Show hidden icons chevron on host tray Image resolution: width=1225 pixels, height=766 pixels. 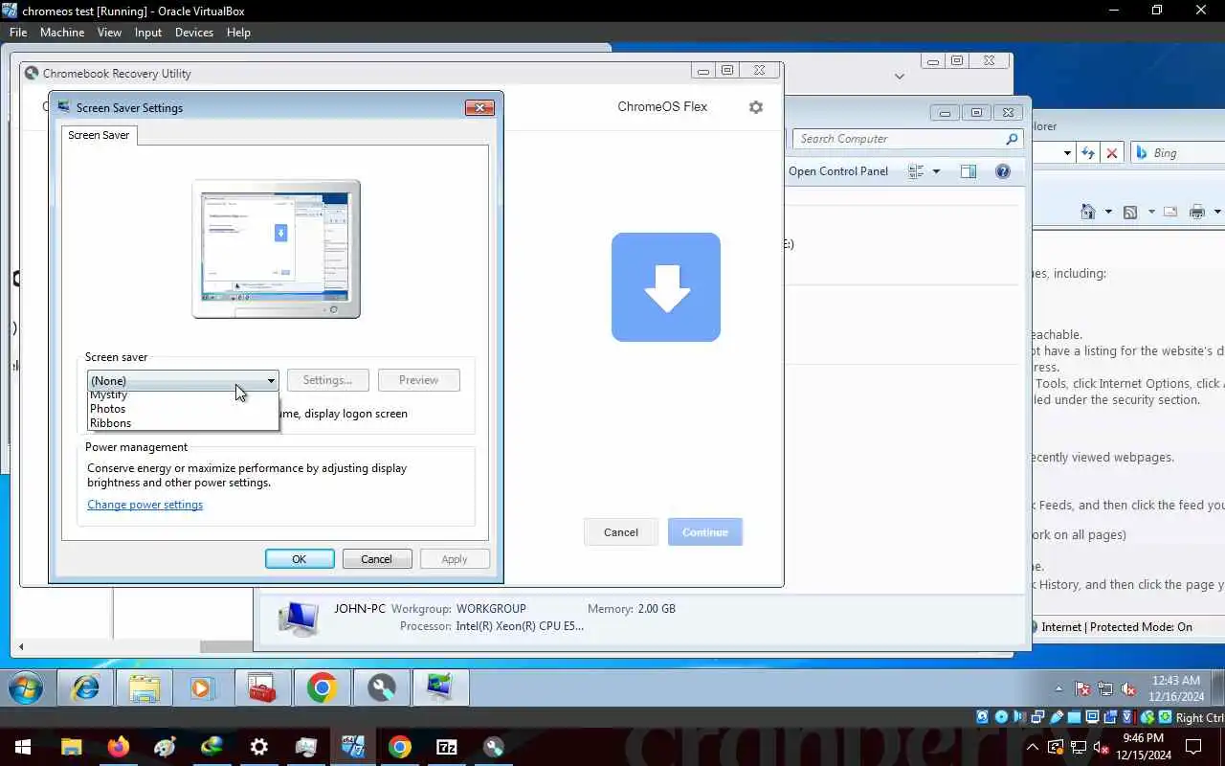(1033, 747)
